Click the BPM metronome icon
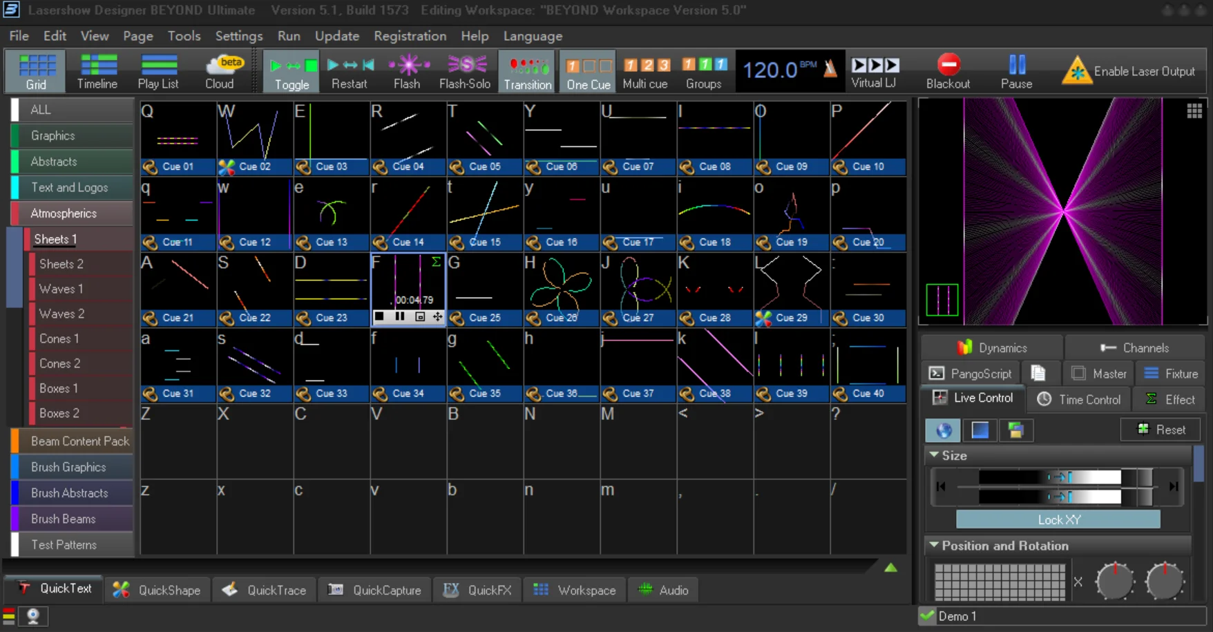Screen dimensions: 1213x632 tap(830, 68)
